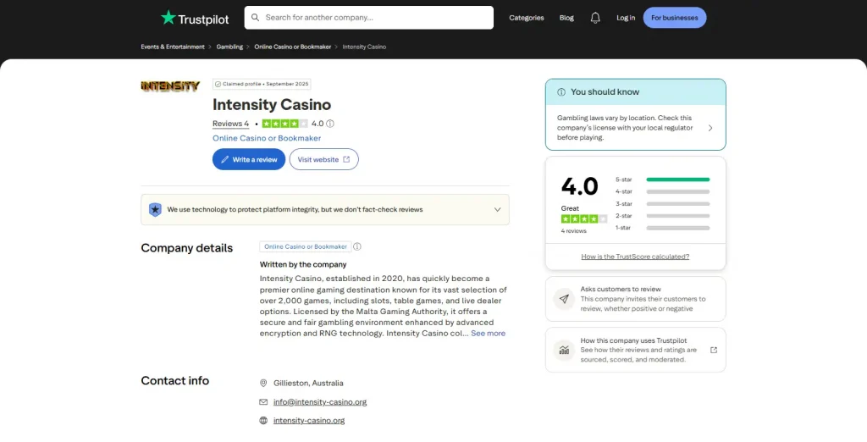Click the info@intensity-casino.org email link

coord(320,402)
